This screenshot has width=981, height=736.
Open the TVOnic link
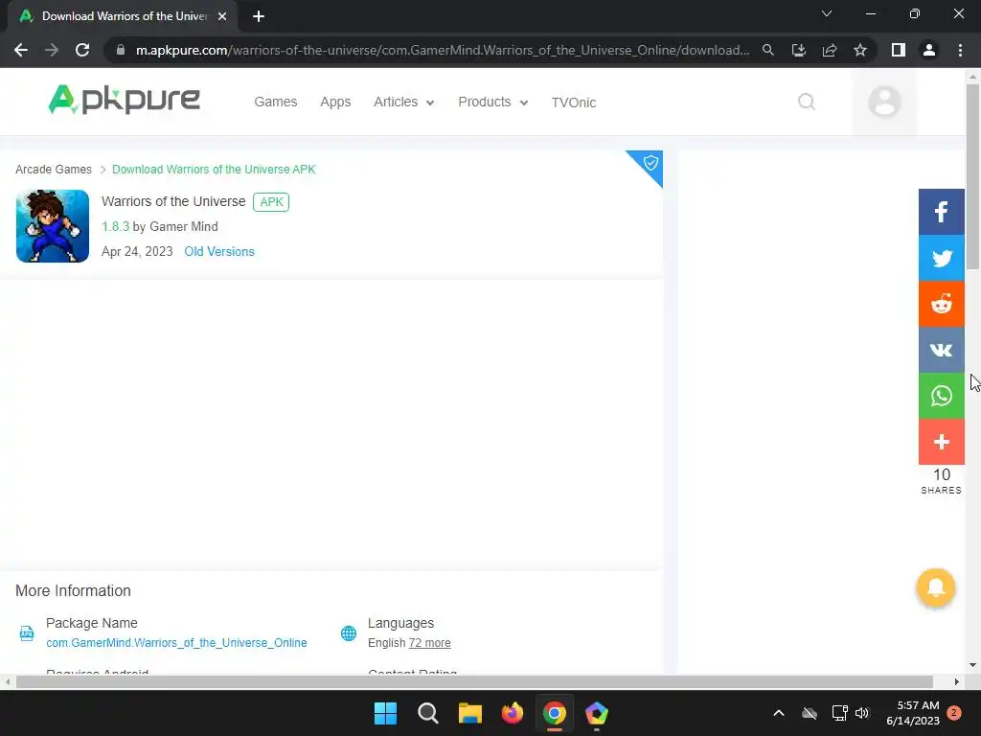pos(573,103)
